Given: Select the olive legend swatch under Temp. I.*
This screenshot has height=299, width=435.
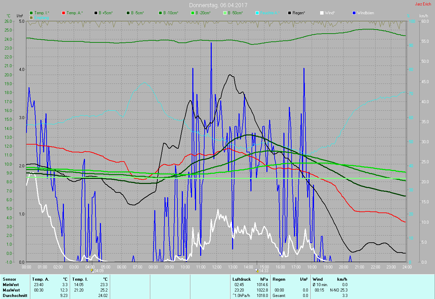Looking at the screenshot, I should coord(31,17).
